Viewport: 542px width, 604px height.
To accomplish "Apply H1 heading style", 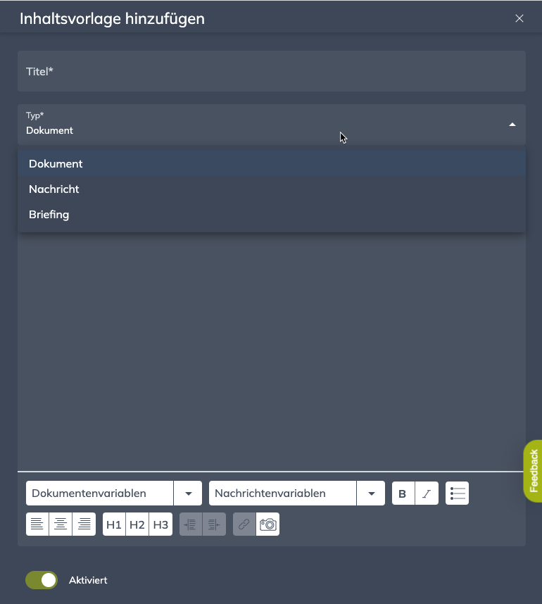I will click(x=114, y=524).
